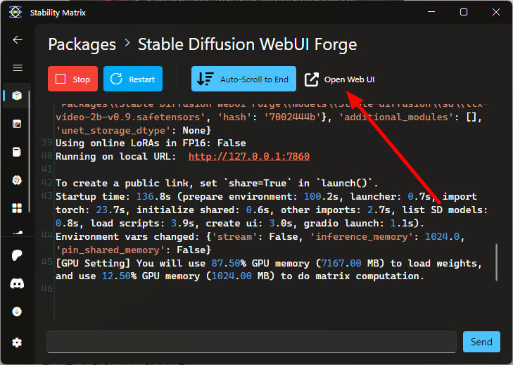The width and height of the screenshot is (513, 365).
Task: Click the 'To create a public link' log line
Action: pos(217,183)
